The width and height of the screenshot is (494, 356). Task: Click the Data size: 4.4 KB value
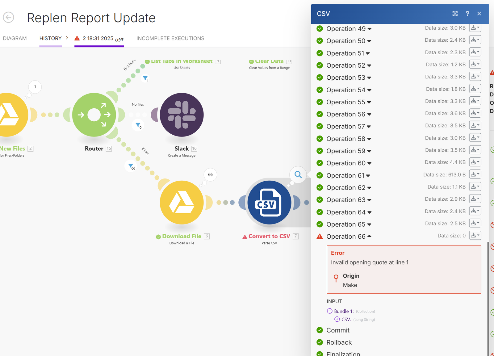[445, 162]
